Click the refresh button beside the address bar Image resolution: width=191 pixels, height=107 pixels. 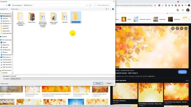pos(90,5)
